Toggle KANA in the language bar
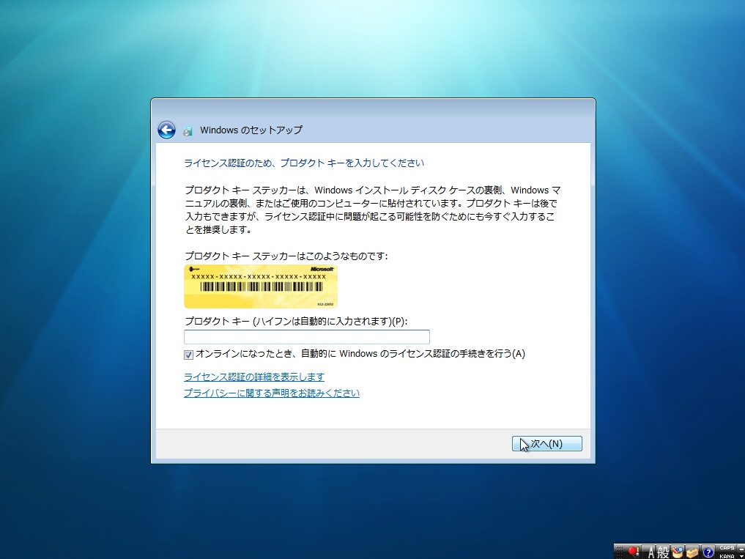Image resolution: width=745 pixels, height=559 pixels. point(727,556)
